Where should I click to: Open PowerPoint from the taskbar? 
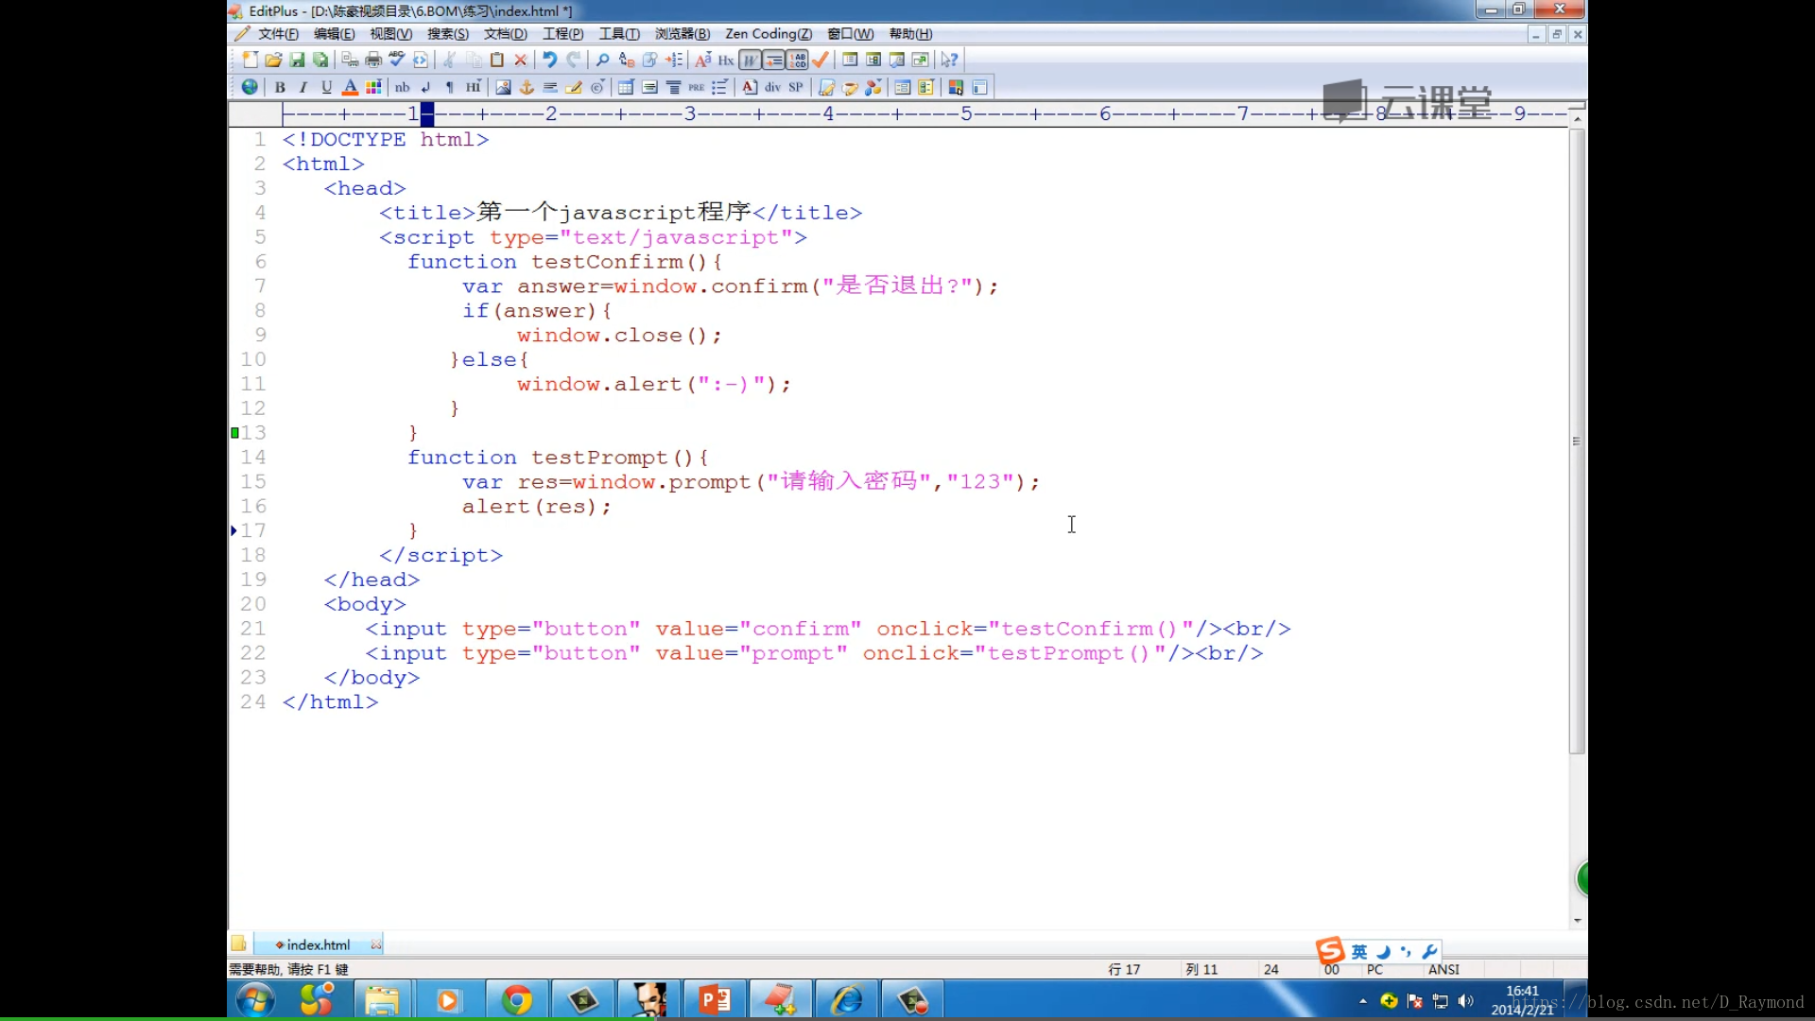[715, 1000]
